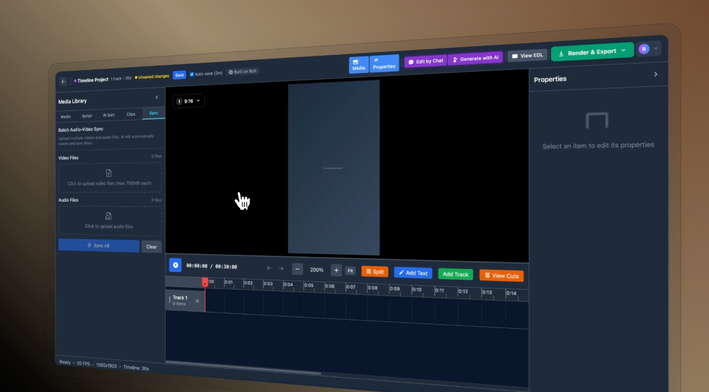The width and height of the screenshot is (709, 392).
Task: Toggle the Auto-save (2m) checkbox
Action: point(192,74)
